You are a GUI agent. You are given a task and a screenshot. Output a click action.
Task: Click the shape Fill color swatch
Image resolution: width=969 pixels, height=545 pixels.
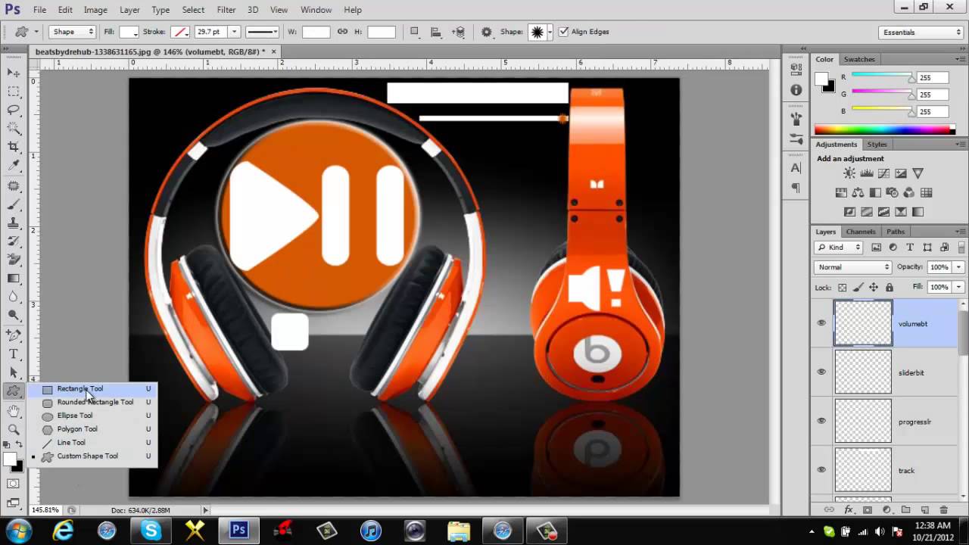pyautogui.click(x=129, y=32)
